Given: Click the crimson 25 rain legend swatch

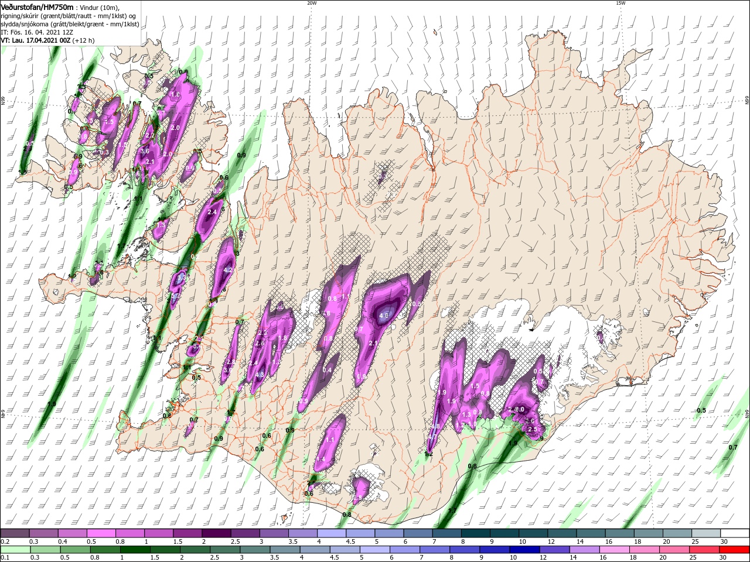Looking at the screenshot, I should pyautogui.click(x=704, y=550).
